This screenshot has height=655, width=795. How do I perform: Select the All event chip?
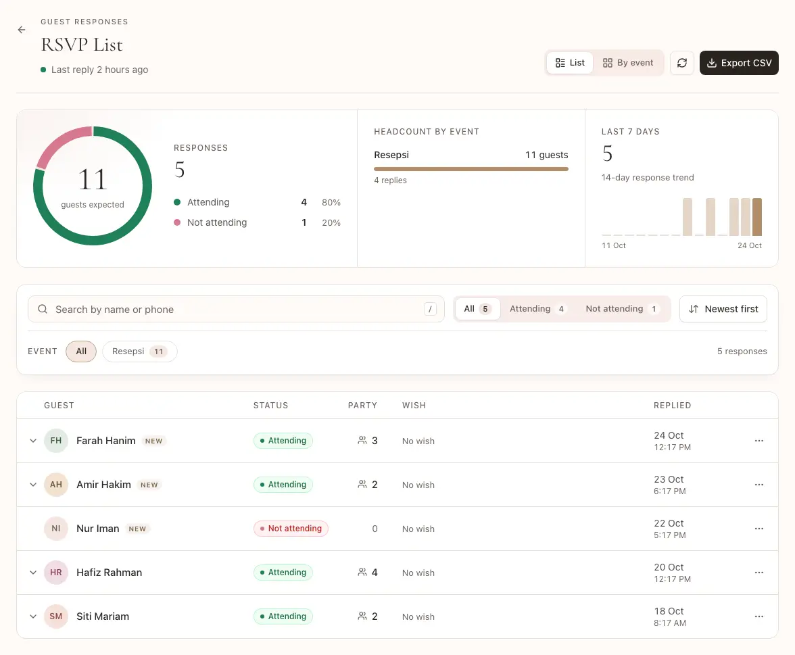[x=81, y=351]
